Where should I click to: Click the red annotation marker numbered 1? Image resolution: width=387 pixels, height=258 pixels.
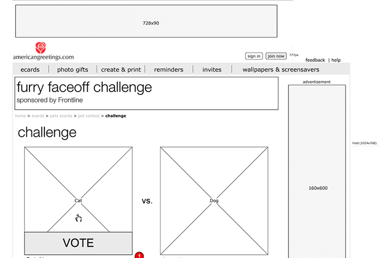139,255
